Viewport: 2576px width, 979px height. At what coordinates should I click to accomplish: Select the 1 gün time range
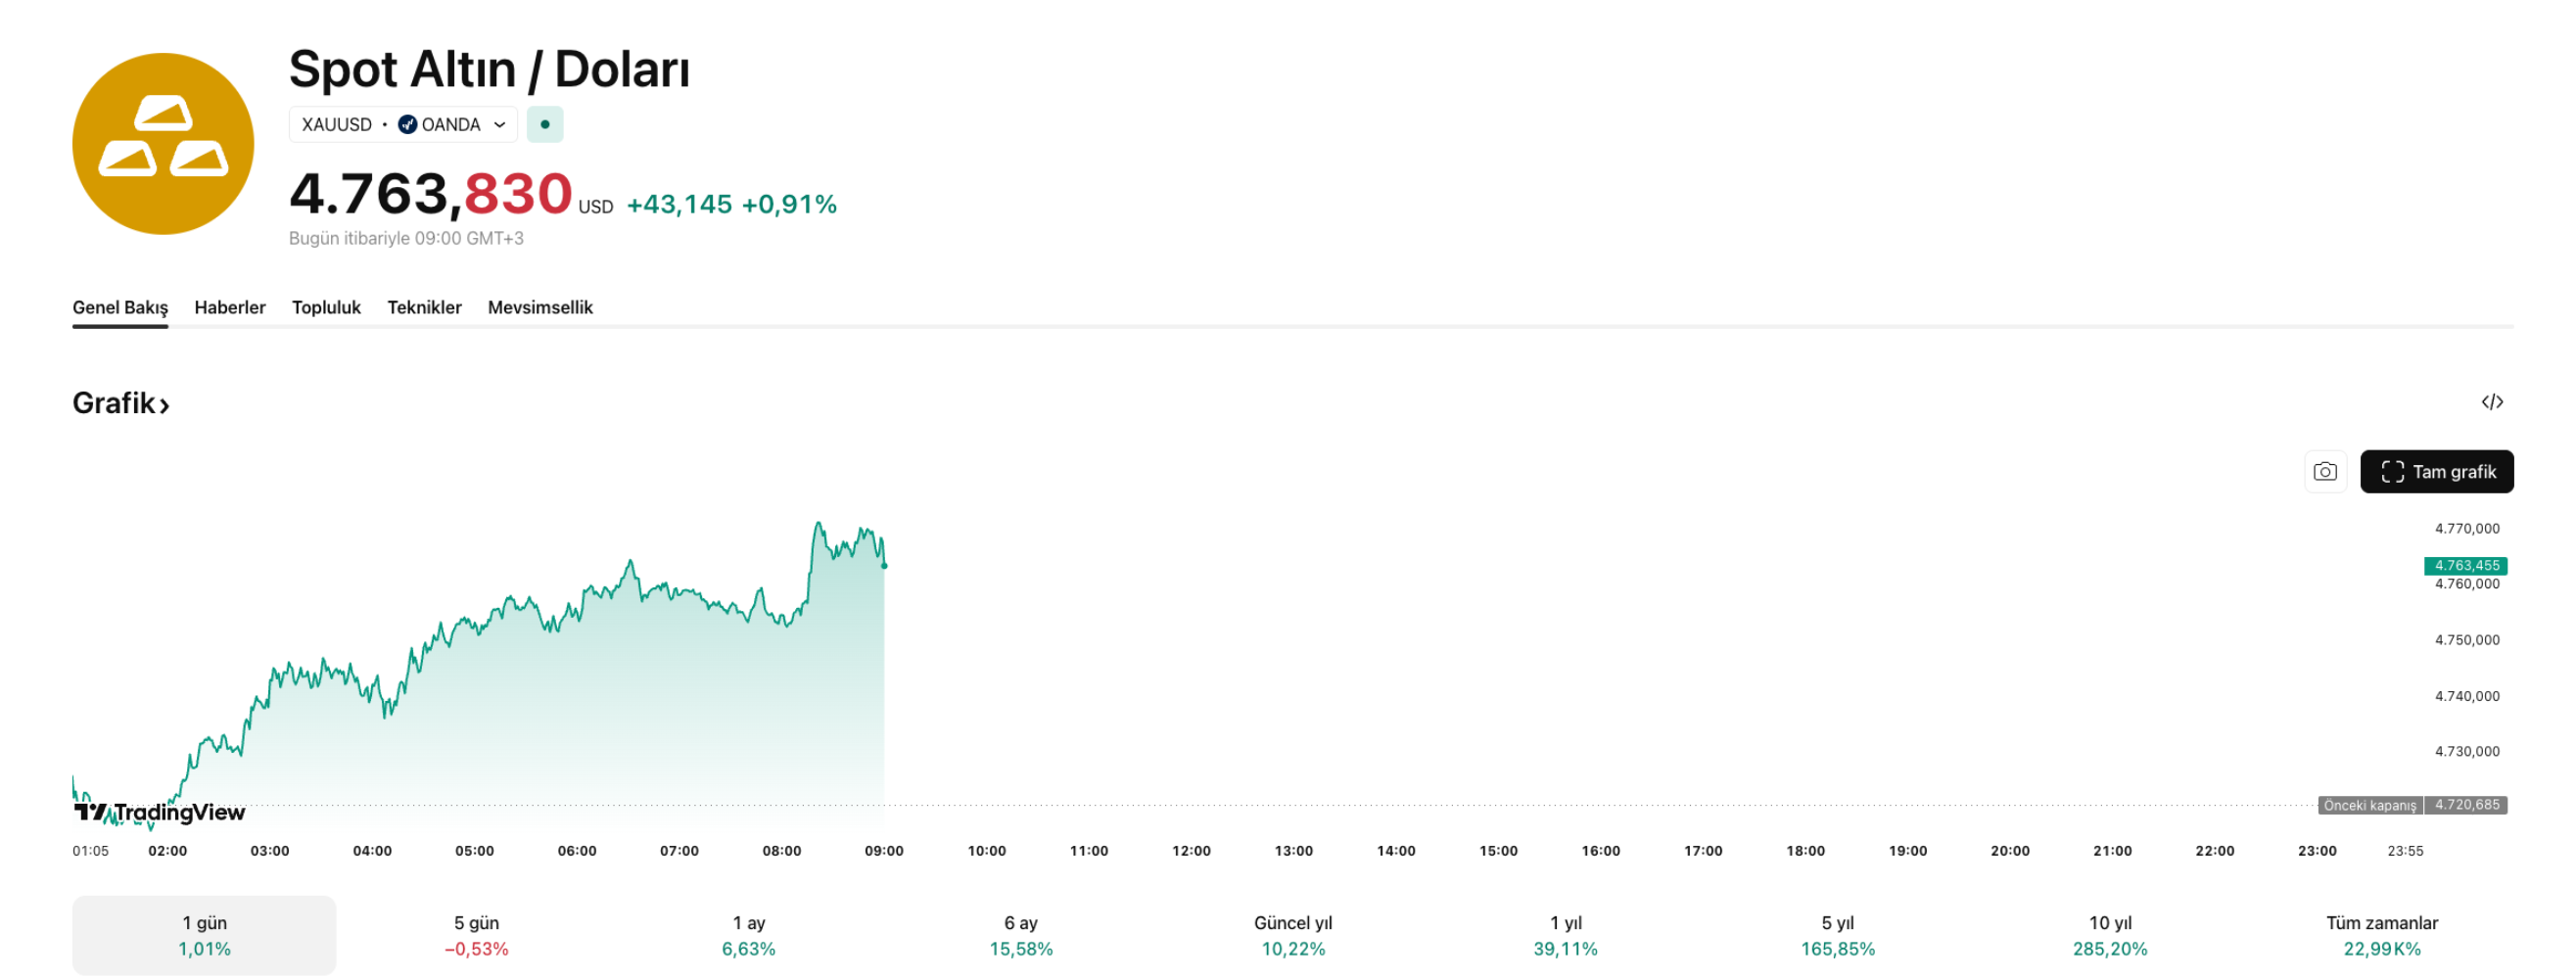(204, 935)
